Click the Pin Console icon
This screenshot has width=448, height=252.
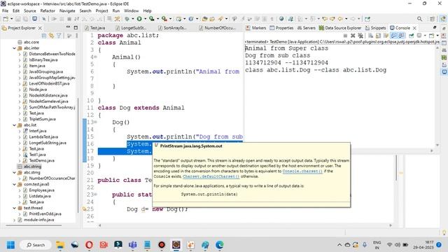411,36
